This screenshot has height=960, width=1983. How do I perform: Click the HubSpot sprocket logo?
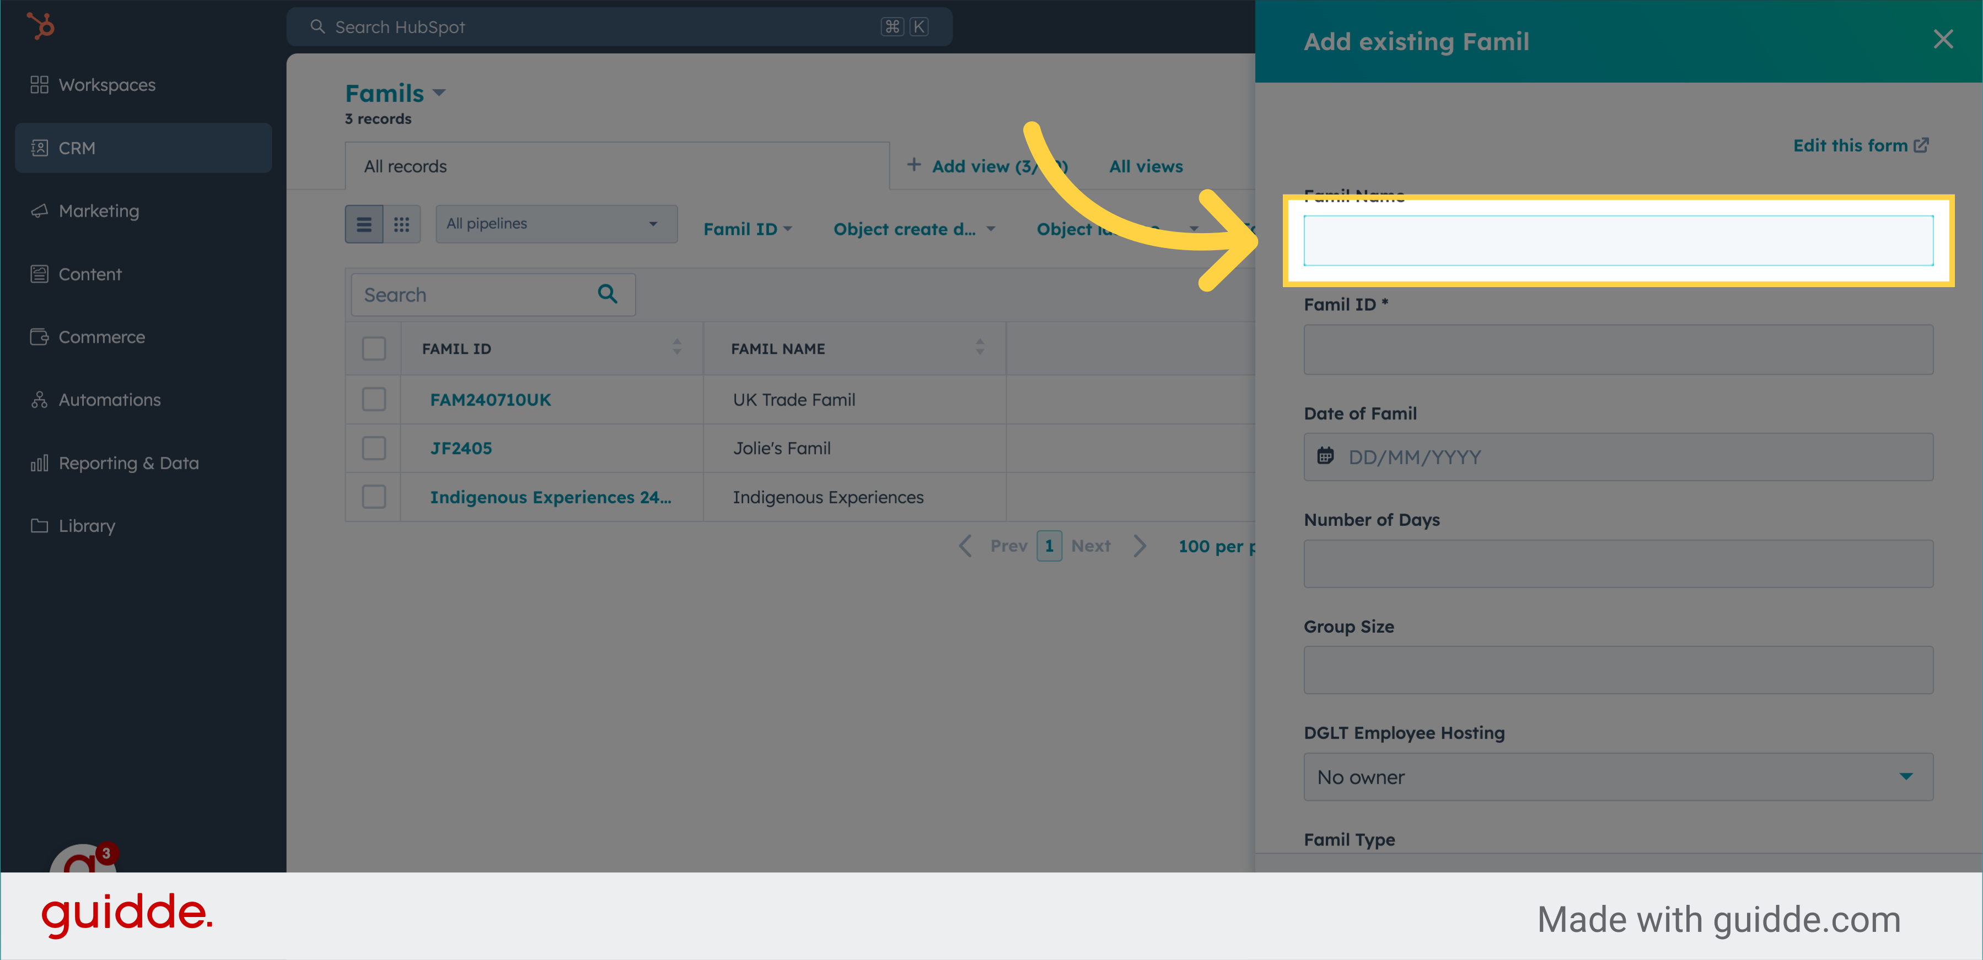click(40, 26)
